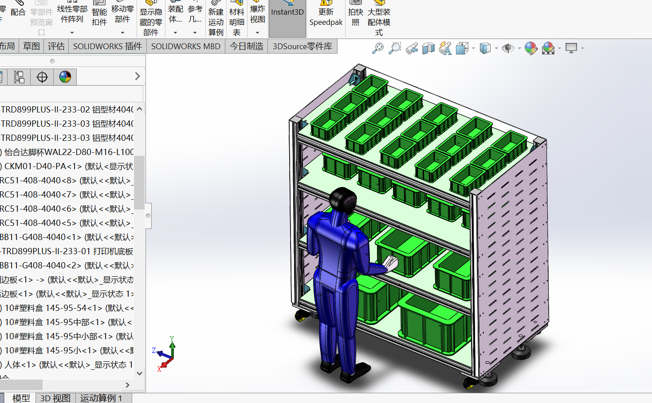Open the SOLIDWORKS MBD tab

[x=186, y=46]
